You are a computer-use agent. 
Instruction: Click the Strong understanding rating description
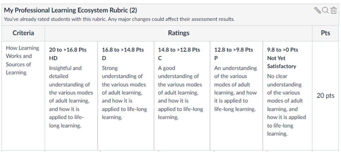coord(124,92)
